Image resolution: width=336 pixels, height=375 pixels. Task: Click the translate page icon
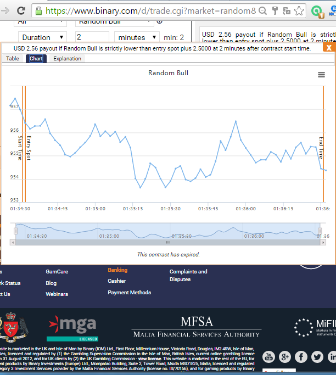(287, 11)
